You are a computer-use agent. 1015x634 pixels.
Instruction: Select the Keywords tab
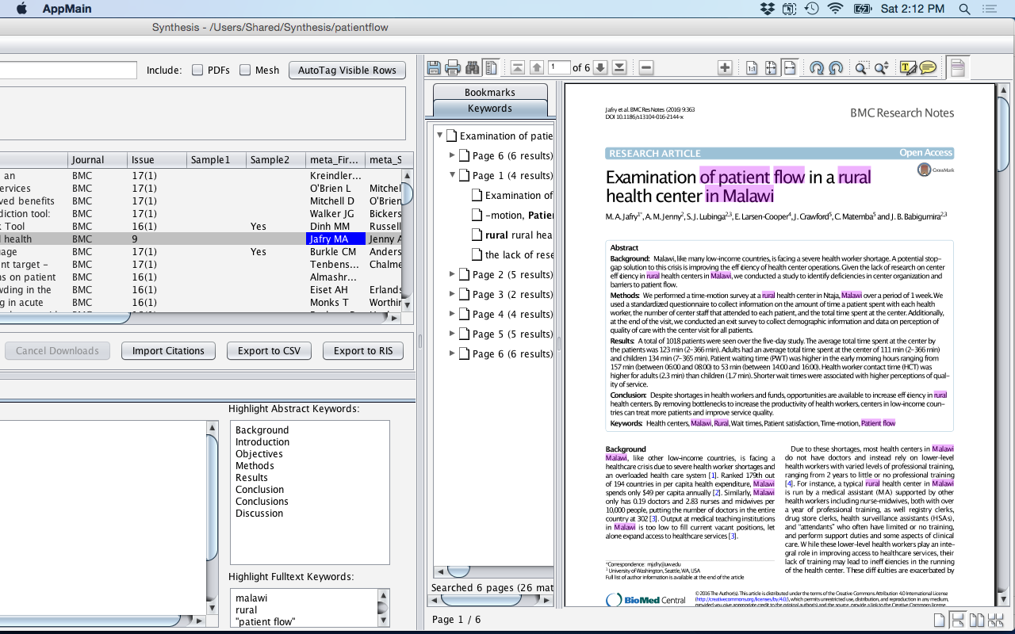(490, 109)
